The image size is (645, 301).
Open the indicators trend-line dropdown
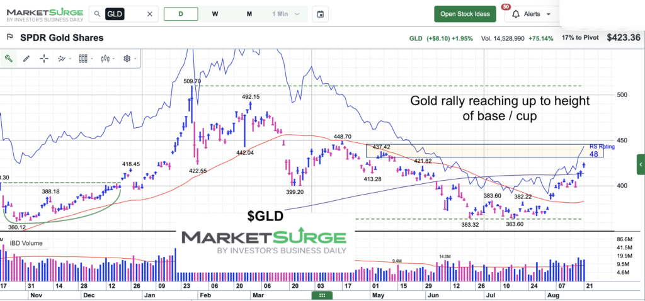tap(64, 59)
